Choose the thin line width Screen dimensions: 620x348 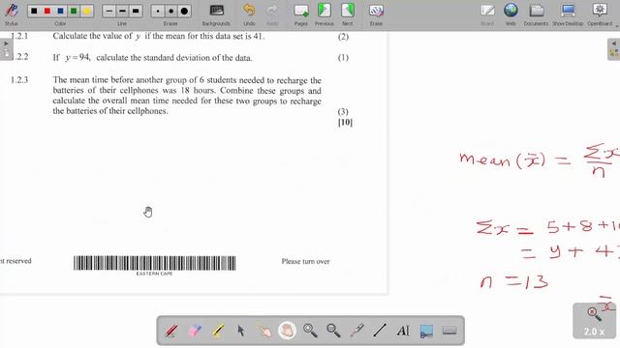point(109,11)
